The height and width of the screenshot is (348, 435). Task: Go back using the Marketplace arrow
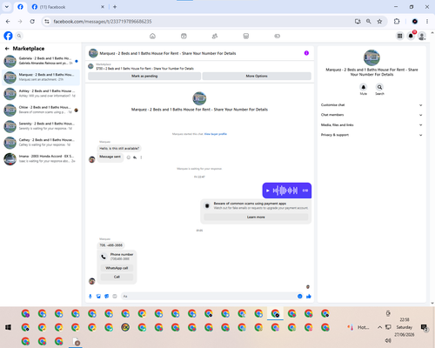(x=7, y=49)
